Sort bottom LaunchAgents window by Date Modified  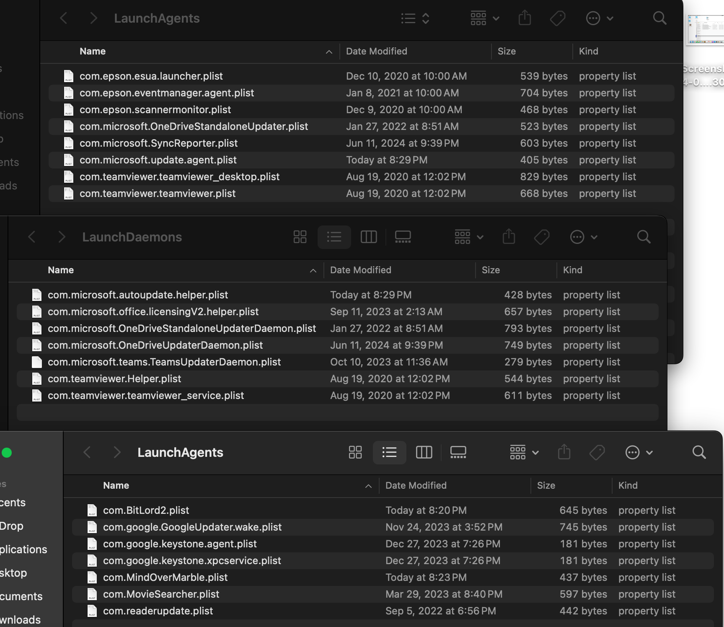pyautogui.click(x=416, y=485)
